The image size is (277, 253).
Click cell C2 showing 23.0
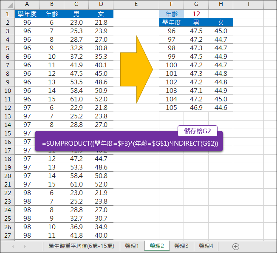point(76,23)
